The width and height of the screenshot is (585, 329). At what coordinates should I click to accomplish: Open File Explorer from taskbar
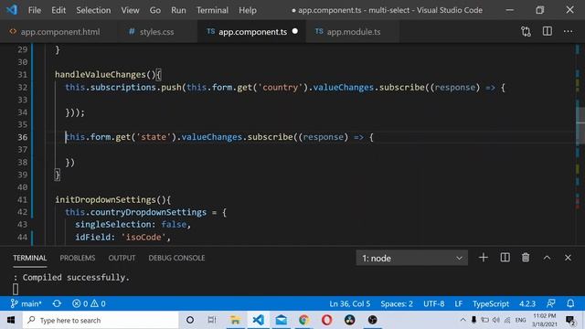(236, 320)
